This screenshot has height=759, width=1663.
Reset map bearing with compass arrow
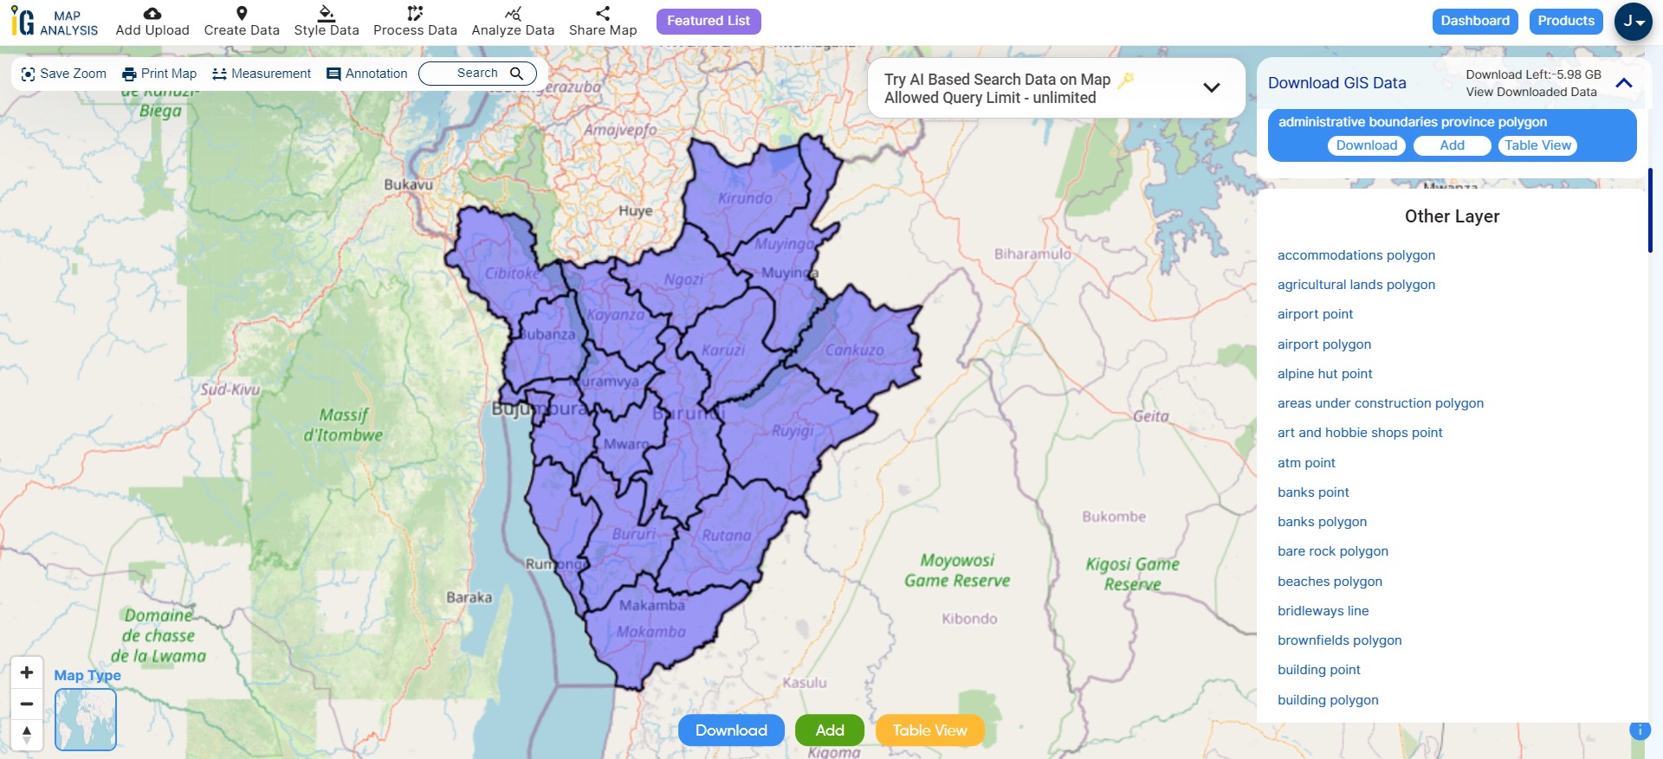pyautogui.click(x=27, y=735)
